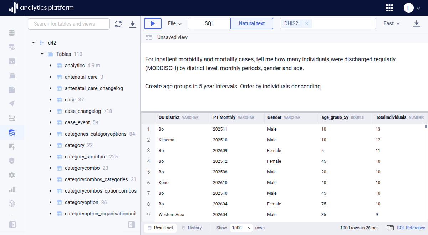Select the Result set tab

(160, 228)
